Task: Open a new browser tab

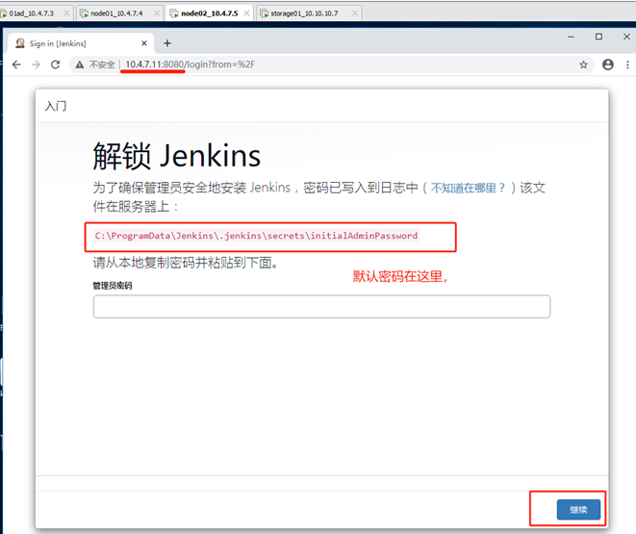Action: click(167, 43)
